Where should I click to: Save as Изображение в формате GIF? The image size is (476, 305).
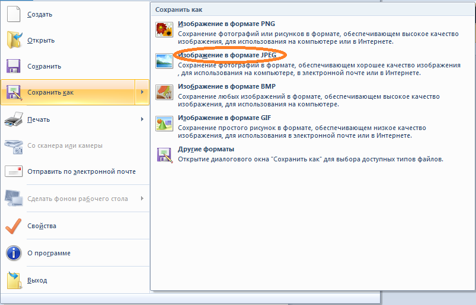(x=224, y=118)
